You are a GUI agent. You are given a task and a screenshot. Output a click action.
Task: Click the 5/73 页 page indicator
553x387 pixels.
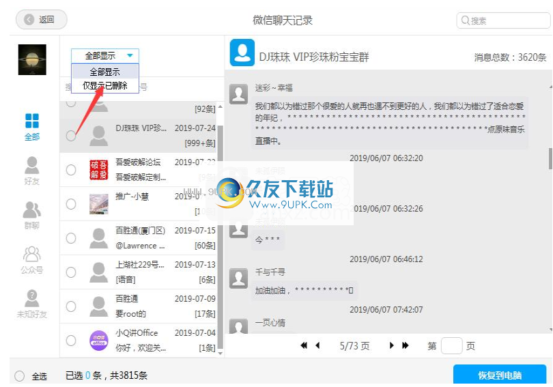pos(355,346)
